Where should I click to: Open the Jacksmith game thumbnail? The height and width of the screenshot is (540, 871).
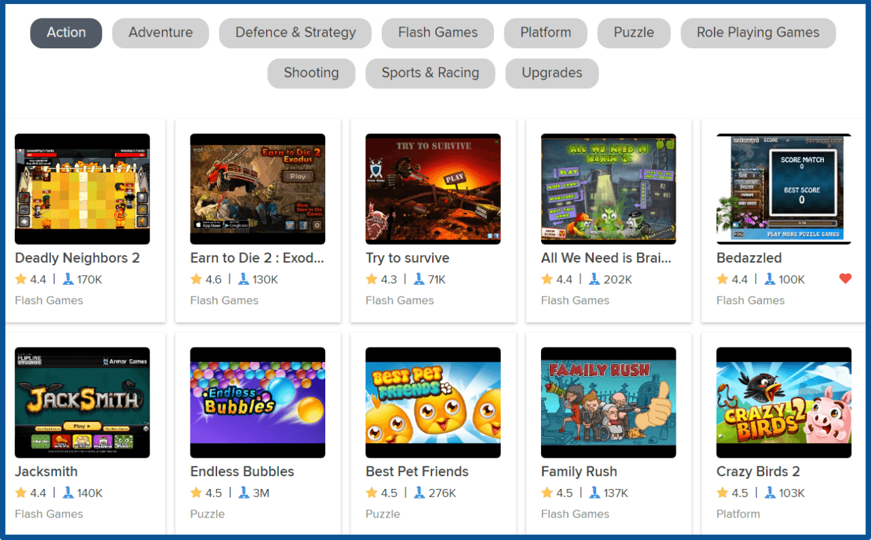(82, 403)
